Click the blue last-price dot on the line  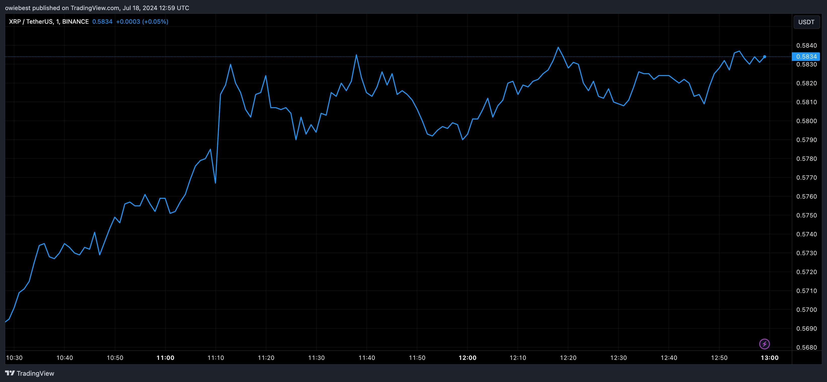pos(764,57)
